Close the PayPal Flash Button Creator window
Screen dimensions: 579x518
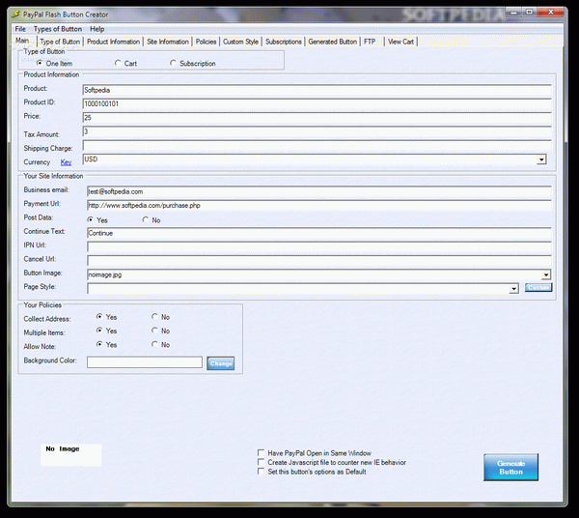coord(551,13)
